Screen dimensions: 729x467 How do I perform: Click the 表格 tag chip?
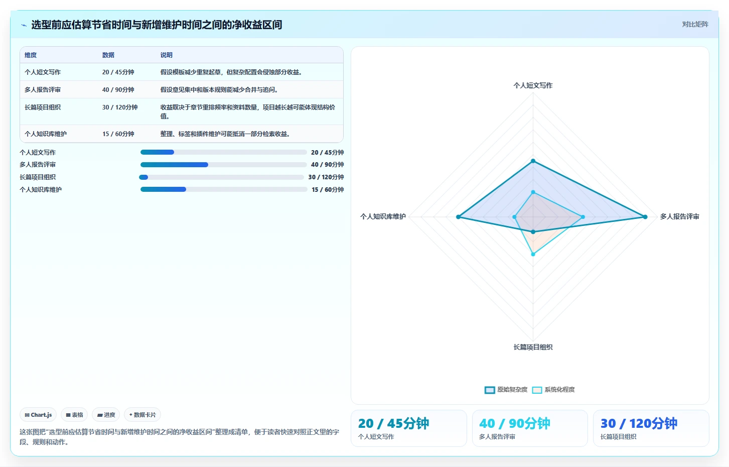coord(74,415)
